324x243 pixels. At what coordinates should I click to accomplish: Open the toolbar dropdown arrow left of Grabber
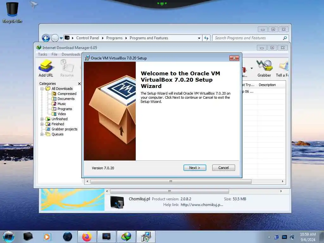tap(252, 68)
